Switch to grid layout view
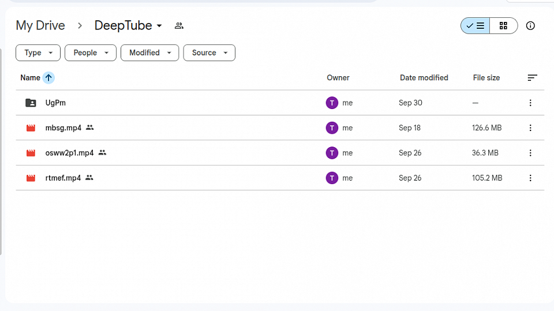Viewport: 554px width, 311px height. pyautogui.click(x=503, y=26)
